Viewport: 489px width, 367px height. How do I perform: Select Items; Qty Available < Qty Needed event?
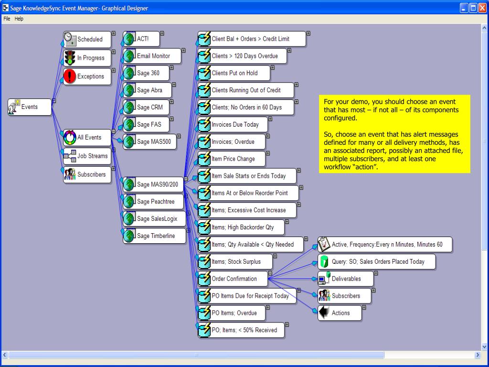click(x=250, y=245)
